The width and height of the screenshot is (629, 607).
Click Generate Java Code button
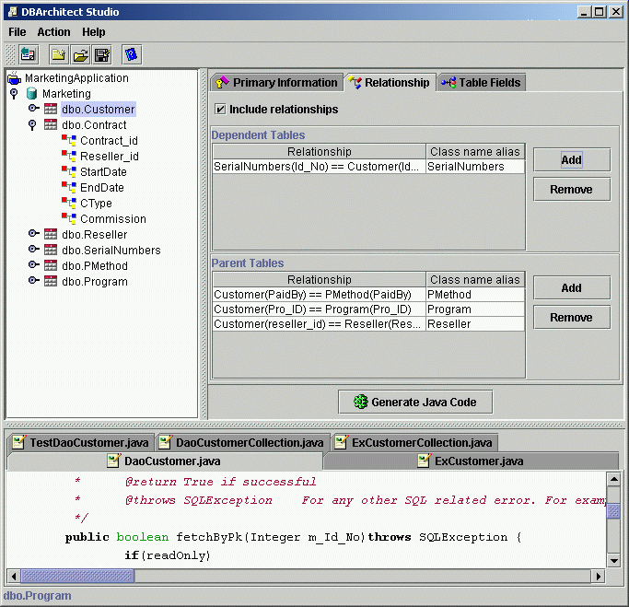click(x=415, y=402)
